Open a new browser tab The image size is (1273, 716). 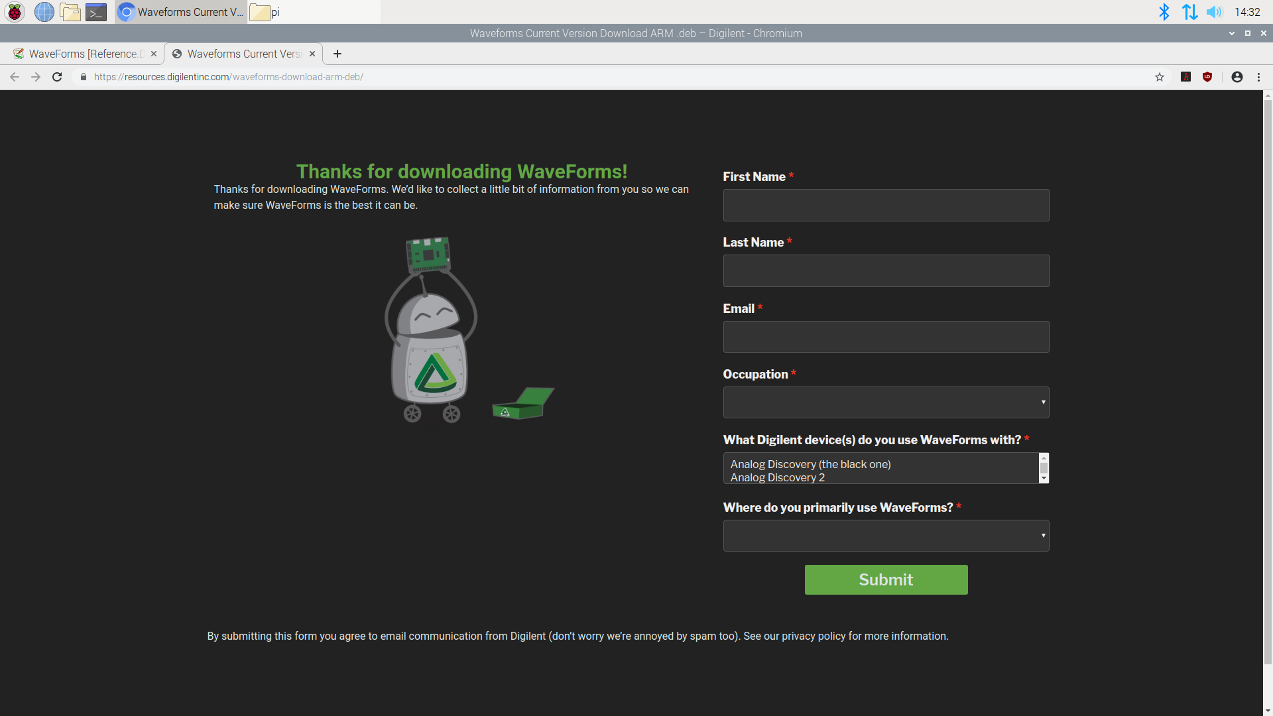tap(337, 54)
